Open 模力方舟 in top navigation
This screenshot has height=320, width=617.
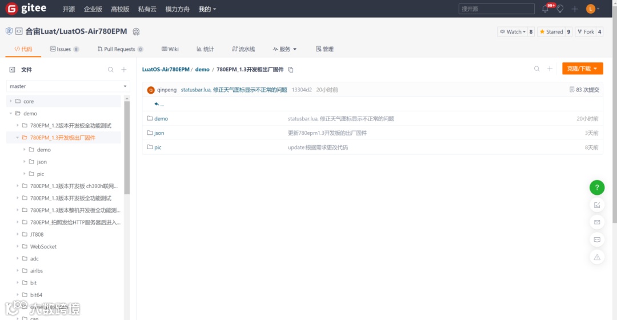pos(178,9)
